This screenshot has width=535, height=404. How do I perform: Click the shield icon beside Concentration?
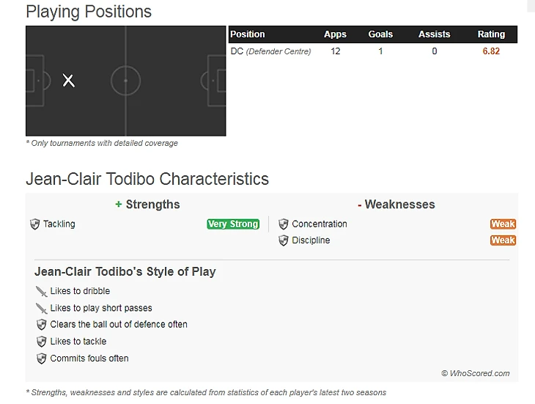[283, 224]
